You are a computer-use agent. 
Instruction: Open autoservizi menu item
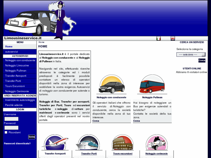[x=20, y=52]
